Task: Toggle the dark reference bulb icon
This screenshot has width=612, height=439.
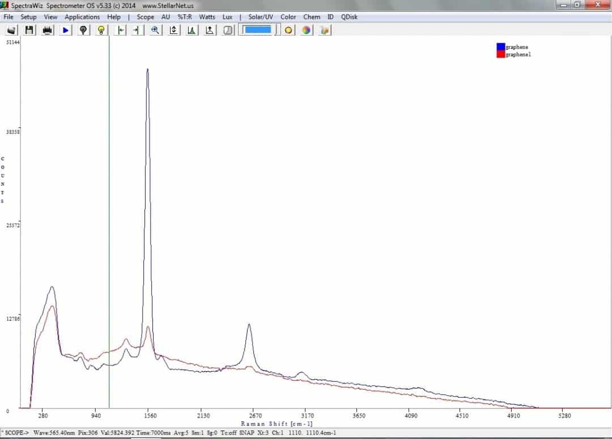Action: 83,30
